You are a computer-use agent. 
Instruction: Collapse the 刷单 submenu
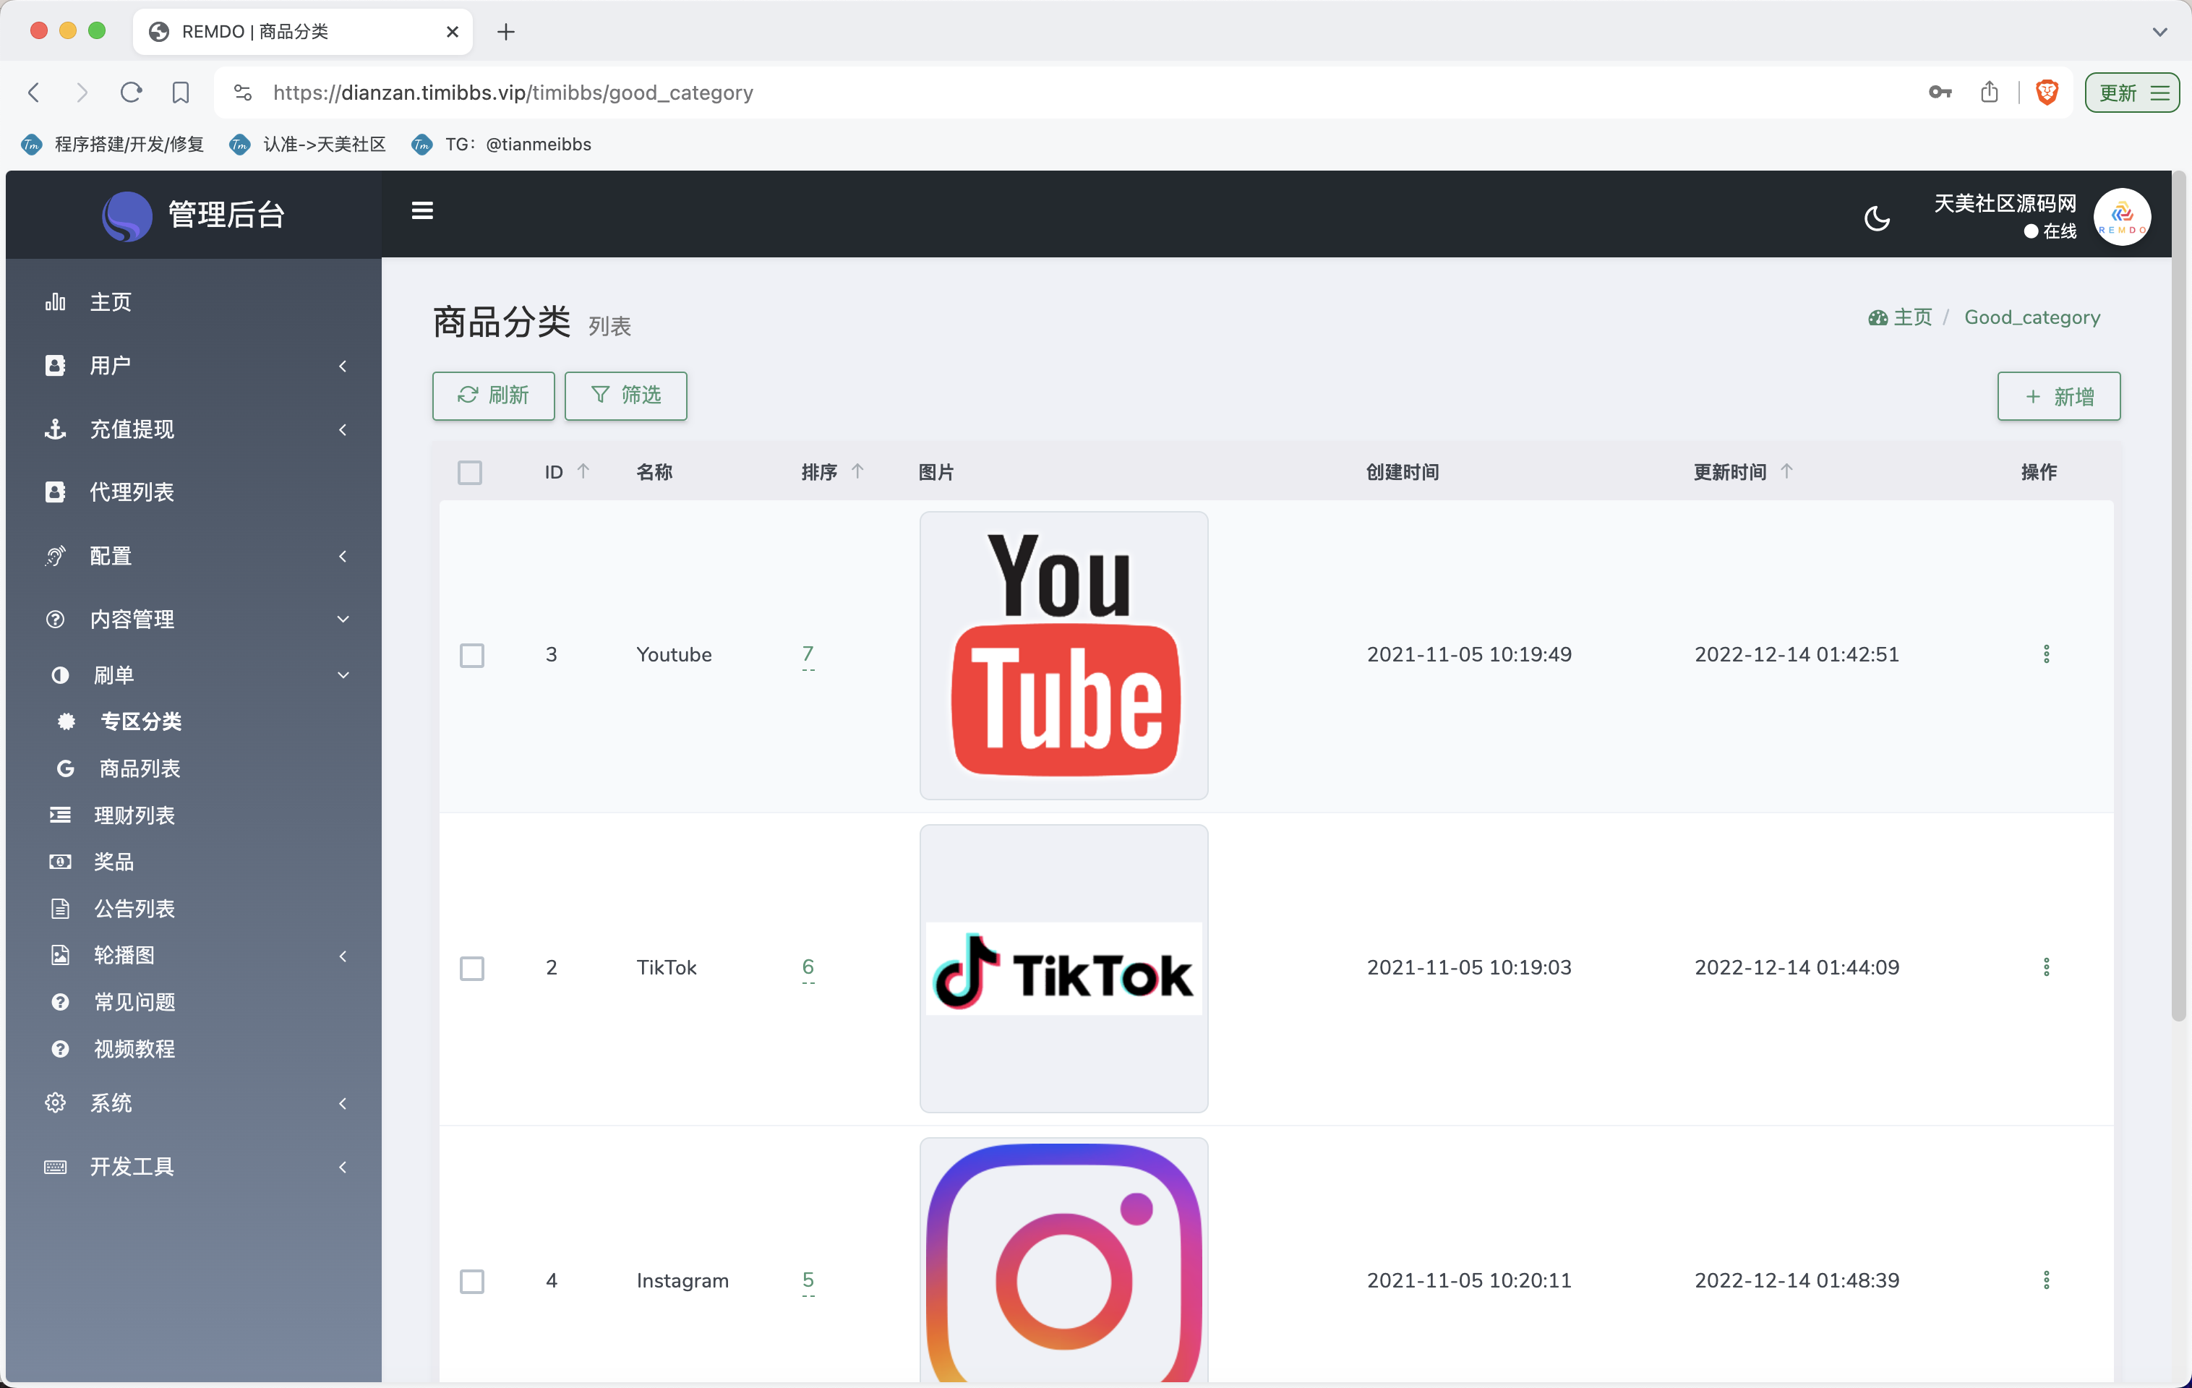[x=193, y=675]
